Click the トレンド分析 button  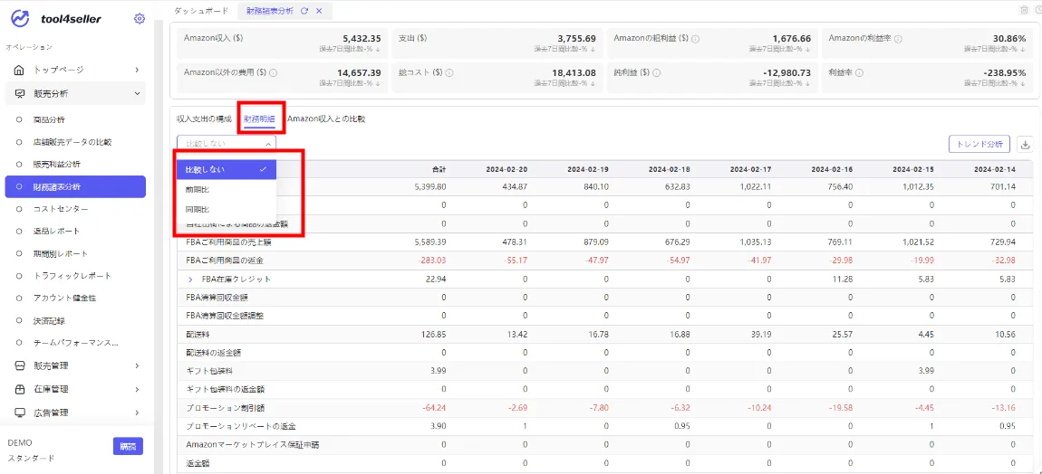(979, 144)
